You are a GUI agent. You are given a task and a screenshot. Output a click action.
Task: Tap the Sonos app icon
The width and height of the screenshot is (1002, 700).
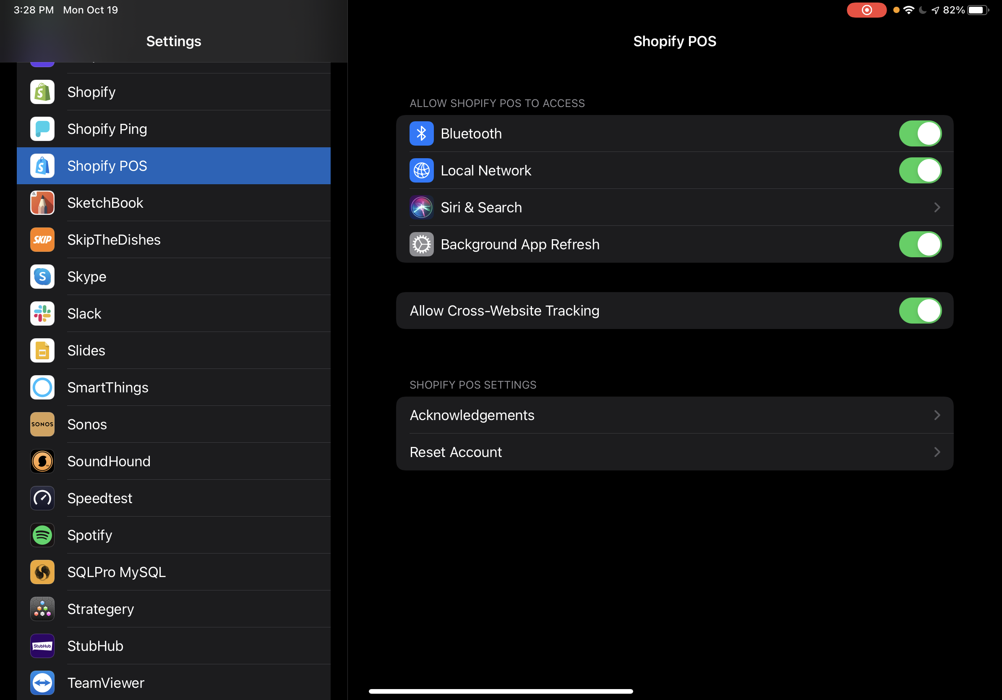[42, 424]
